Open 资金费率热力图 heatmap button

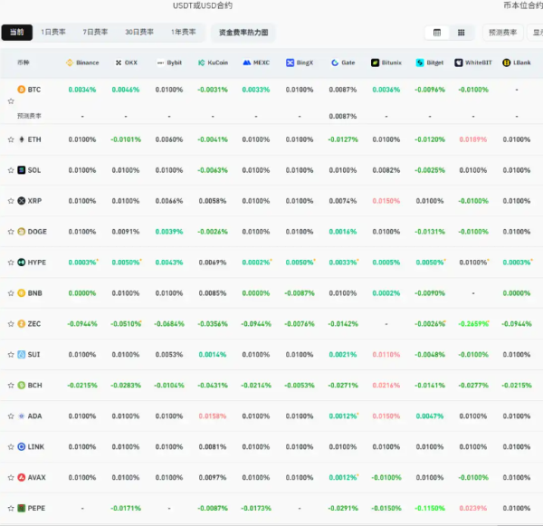(x=243, y=33)
